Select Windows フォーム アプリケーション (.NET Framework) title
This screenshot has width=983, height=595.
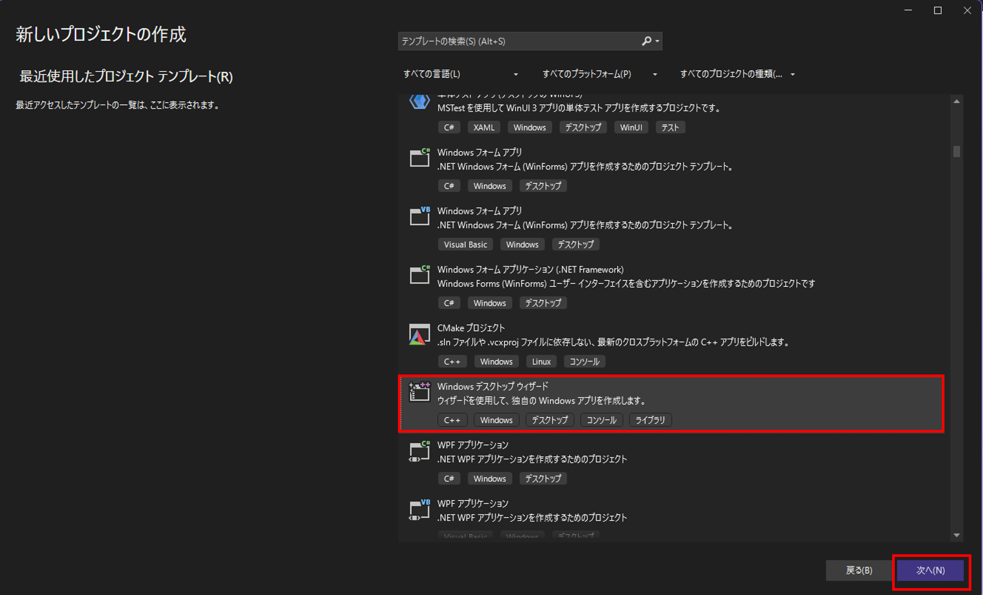(x=530, y=270)
